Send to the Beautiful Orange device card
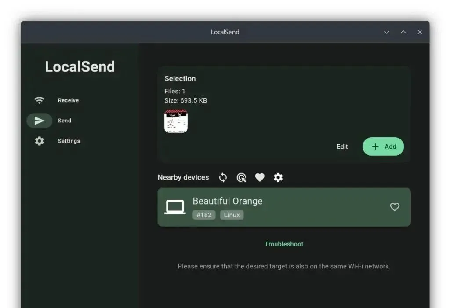450x308 pixels. (284, 207)
